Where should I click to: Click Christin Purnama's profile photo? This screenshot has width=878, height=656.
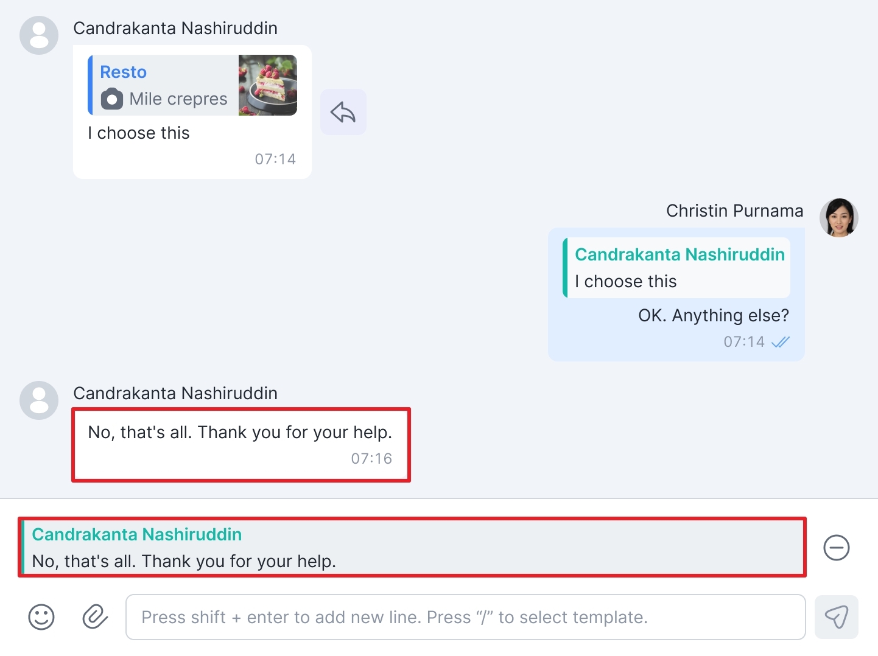click(x=838, y=218)
